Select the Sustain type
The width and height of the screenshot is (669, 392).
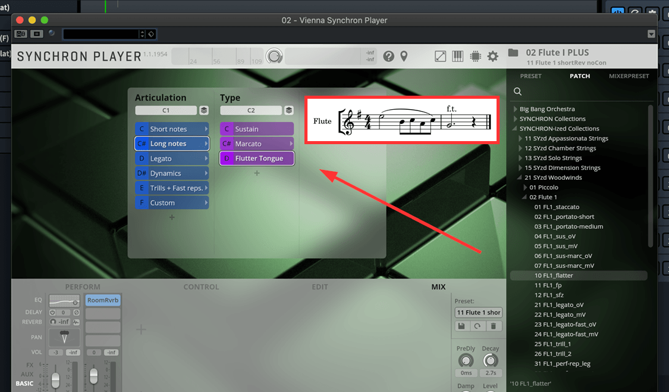click(x=257, y=129)
